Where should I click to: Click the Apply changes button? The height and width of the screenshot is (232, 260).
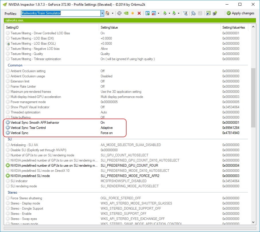click(240, 13)
